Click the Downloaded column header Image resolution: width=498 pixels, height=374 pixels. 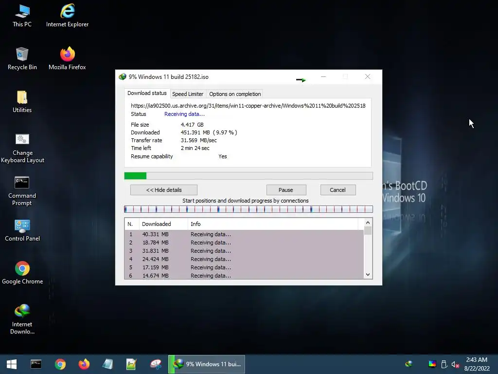163,224
